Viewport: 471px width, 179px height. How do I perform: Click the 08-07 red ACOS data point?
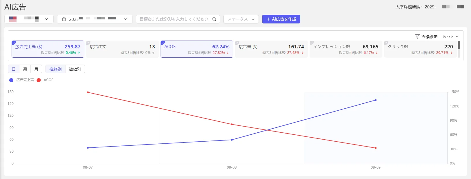click(x=88, y=92)
